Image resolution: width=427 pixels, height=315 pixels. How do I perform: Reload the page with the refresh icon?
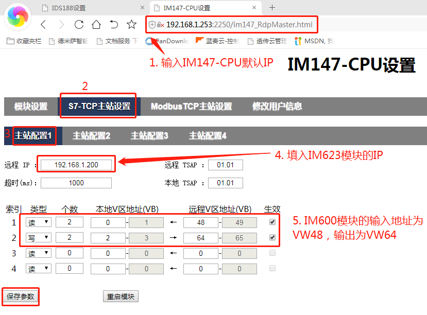click(x=79, y=25)
